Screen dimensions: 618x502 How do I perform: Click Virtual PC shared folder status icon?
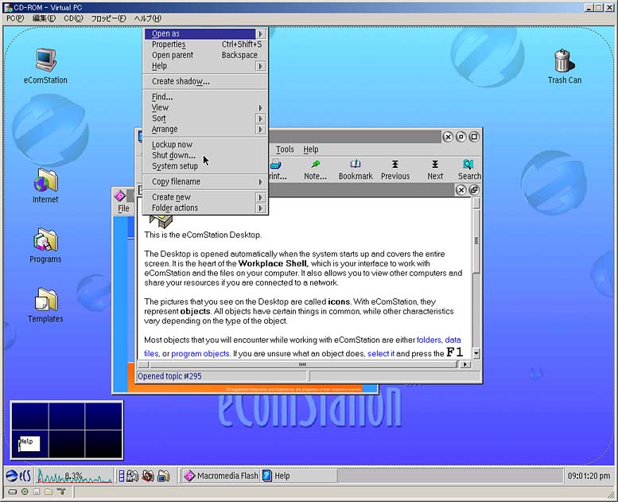pos(49,492)
